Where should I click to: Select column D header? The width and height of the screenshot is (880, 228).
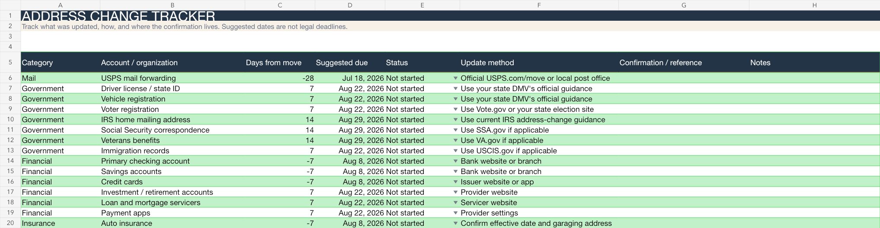click(350, 5)
